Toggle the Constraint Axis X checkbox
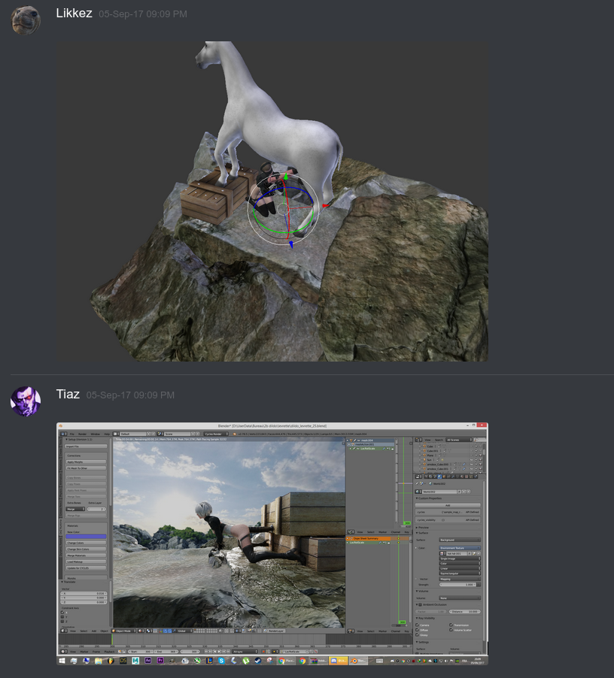The width and height of the screenshot is (614, 678). [62, 613]
